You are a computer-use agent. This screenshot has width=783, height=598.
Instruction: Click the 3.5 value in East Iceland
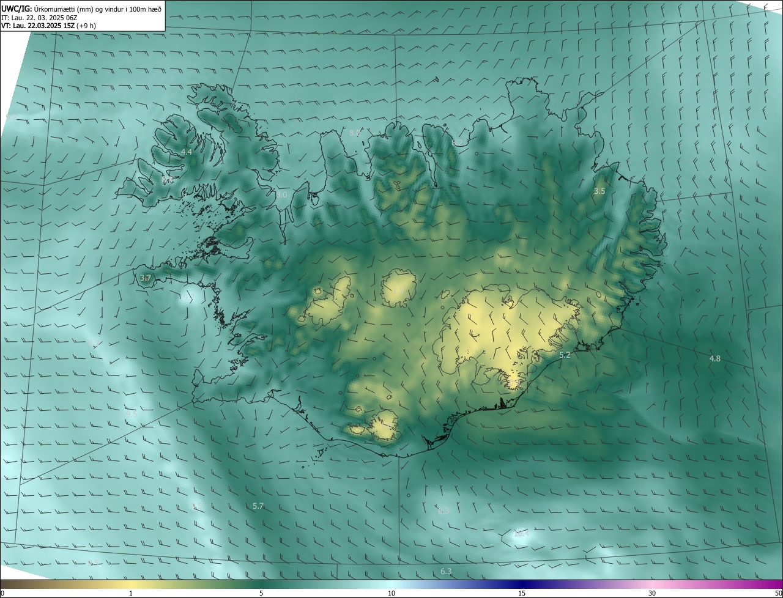pyautogui.click(x=599, y=191)
